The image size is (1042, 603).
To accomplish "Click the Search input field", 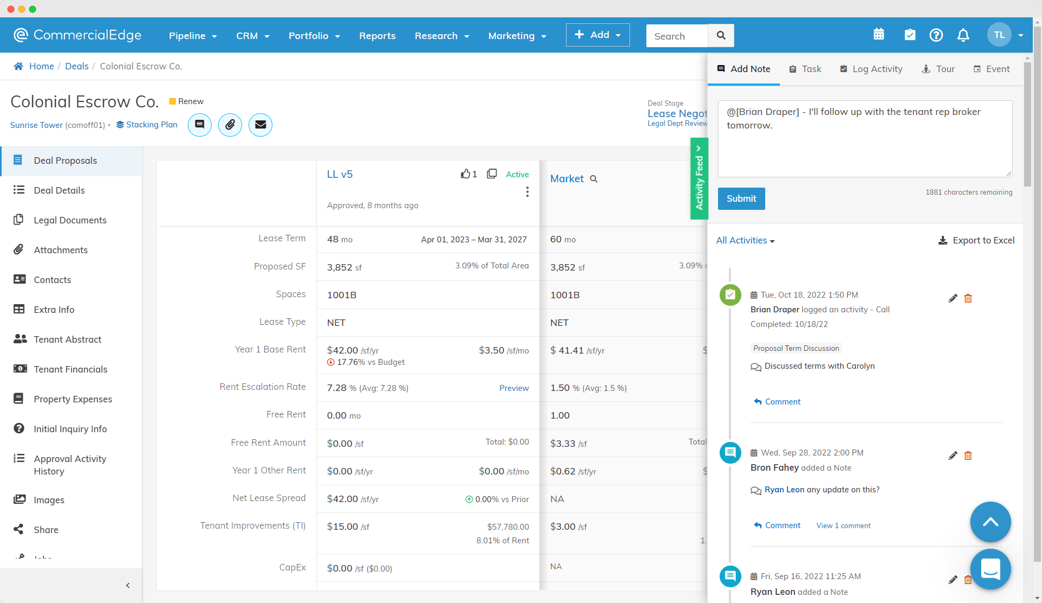I will tap(677, 35).
